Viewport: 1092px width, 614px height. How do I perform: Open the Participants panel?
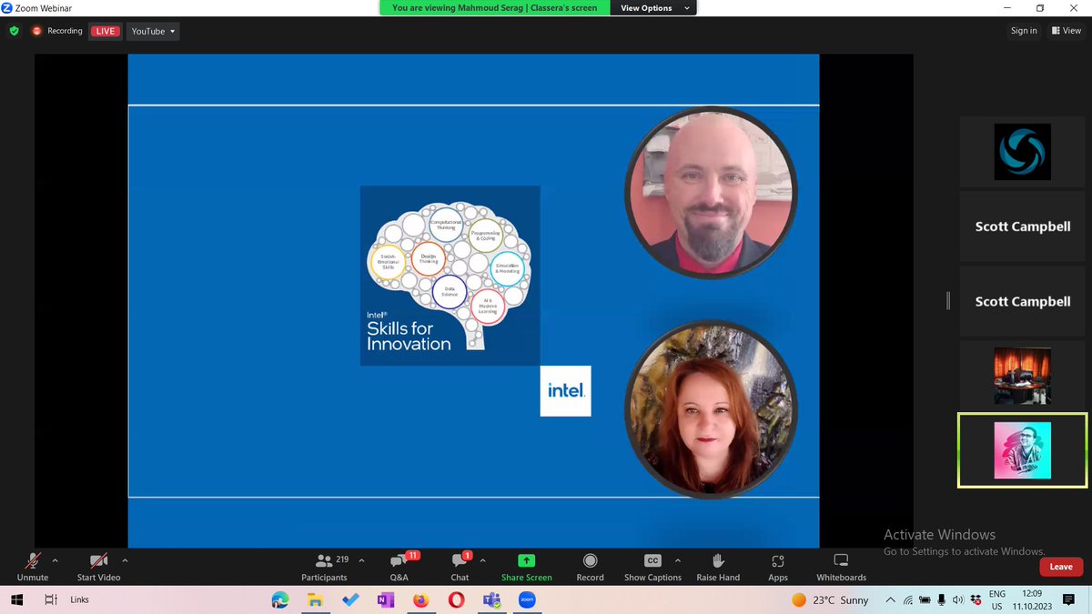(x=324, y=566)
